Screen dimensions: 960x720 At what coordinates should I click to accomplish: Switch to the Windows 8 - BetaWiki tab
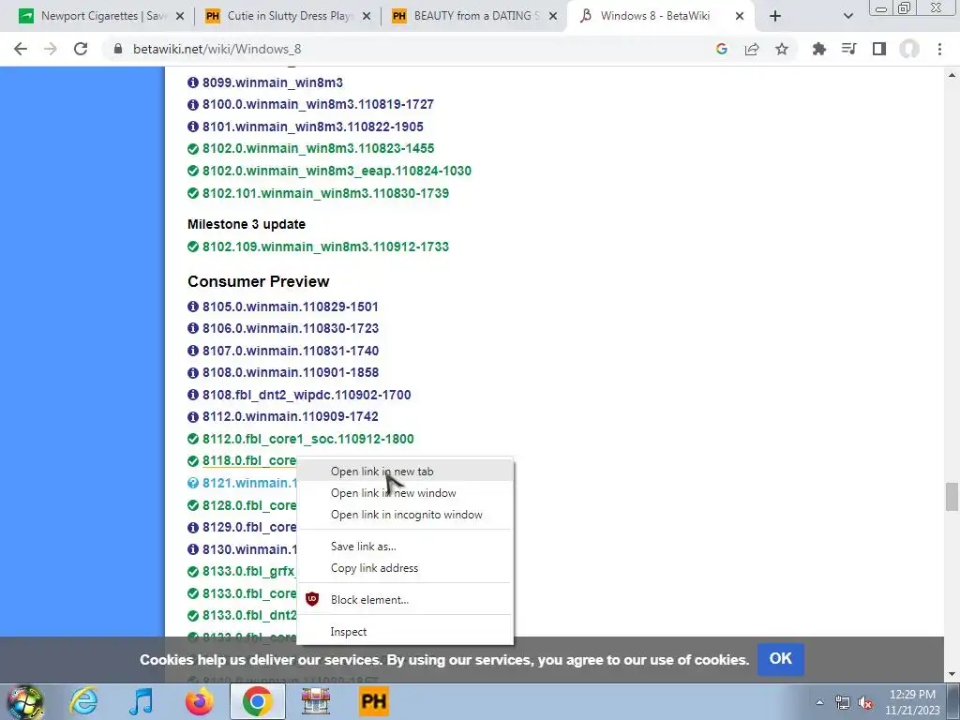click(660, 16)
